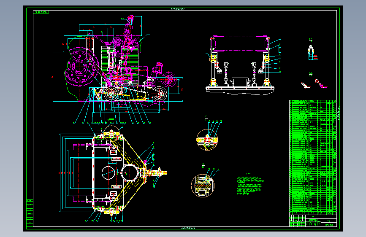366x237 pixels.
Task: Click the magenta top frame in front elevation view
Action: pyautogui.click(x=240, y=43)
